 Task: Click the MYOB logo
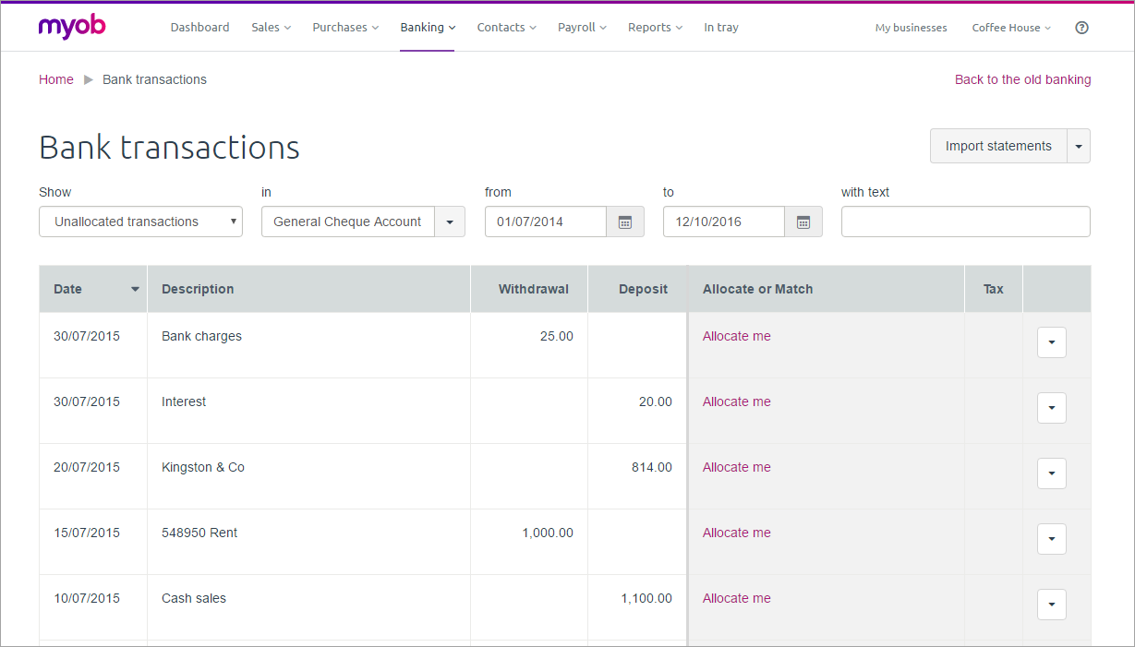pyautogui.click(x=72, y=27)
